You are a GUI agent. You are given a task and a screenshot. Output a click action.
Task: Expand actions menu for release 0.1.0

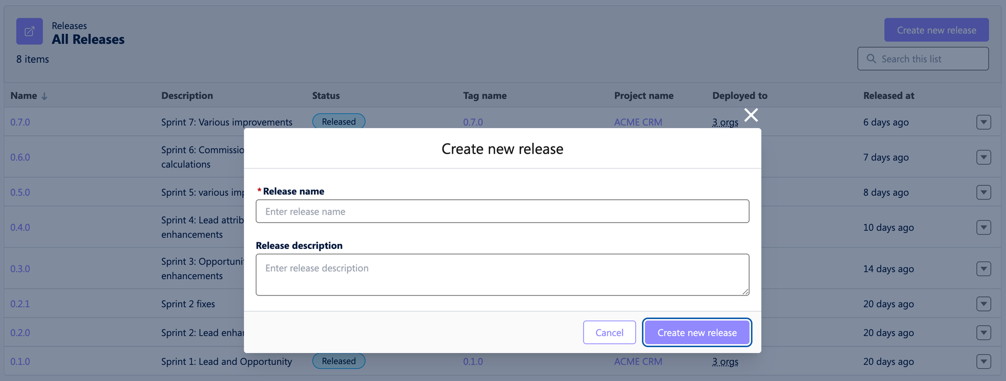pos(983,362)
